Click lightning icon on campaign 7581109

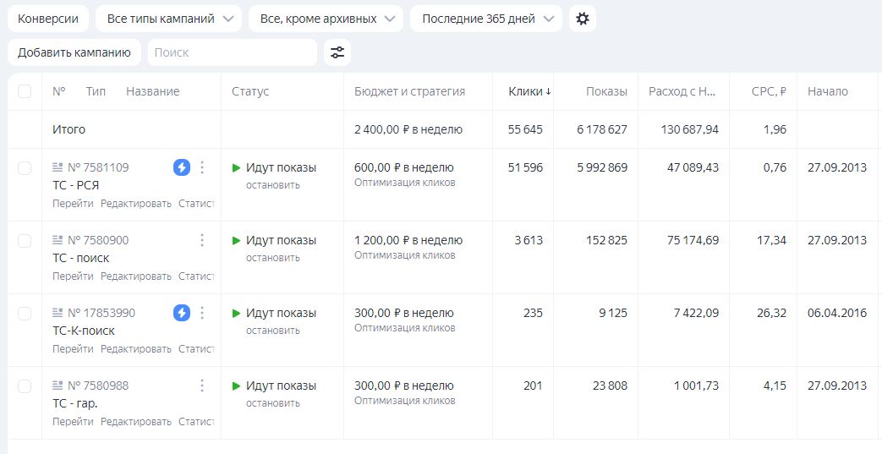click(x=182, y=167)
